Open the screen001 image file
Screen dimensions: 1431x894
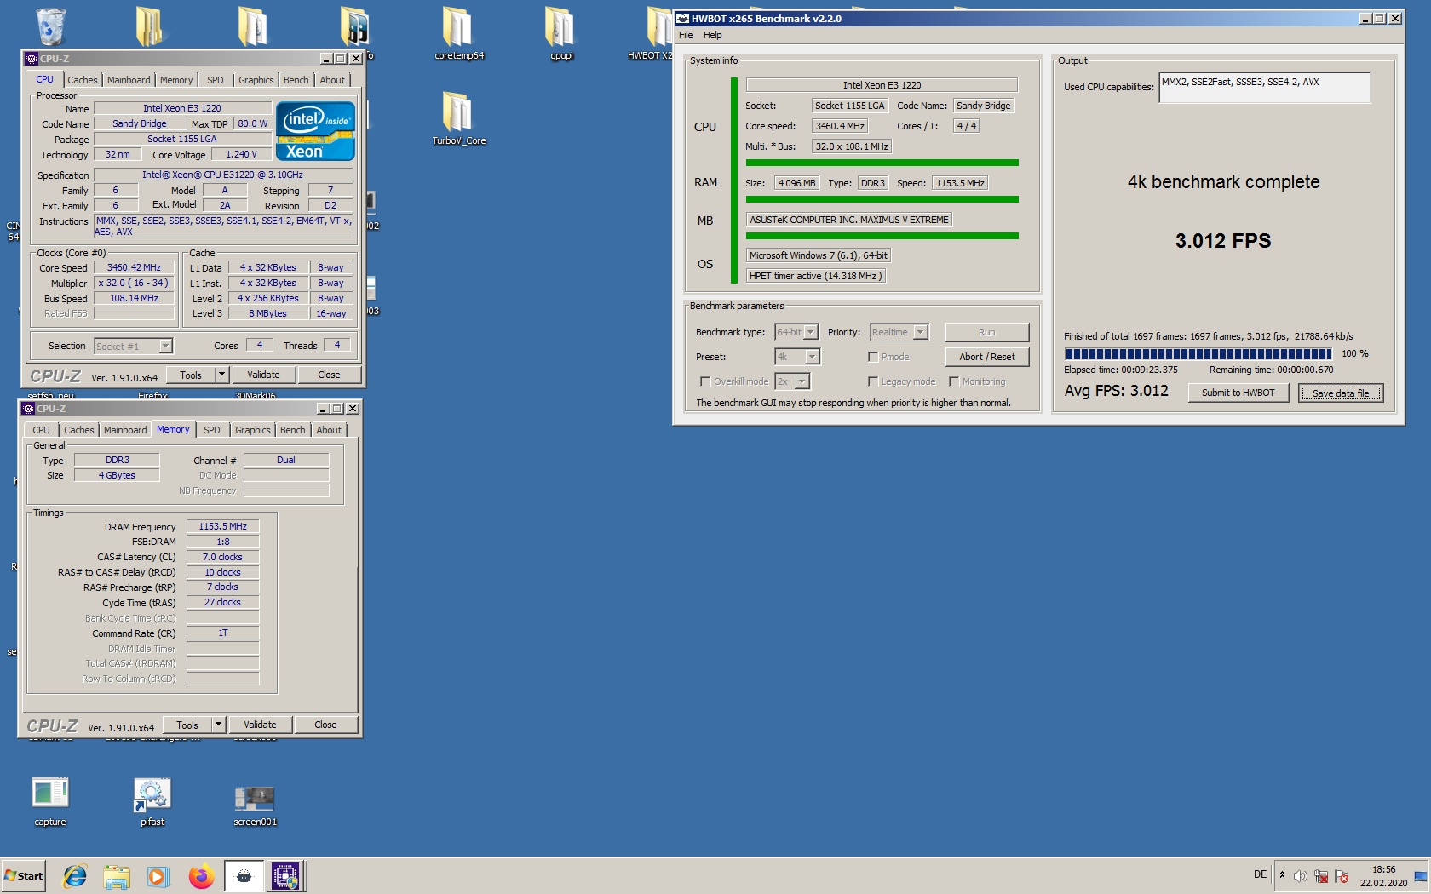coord(255,805)
